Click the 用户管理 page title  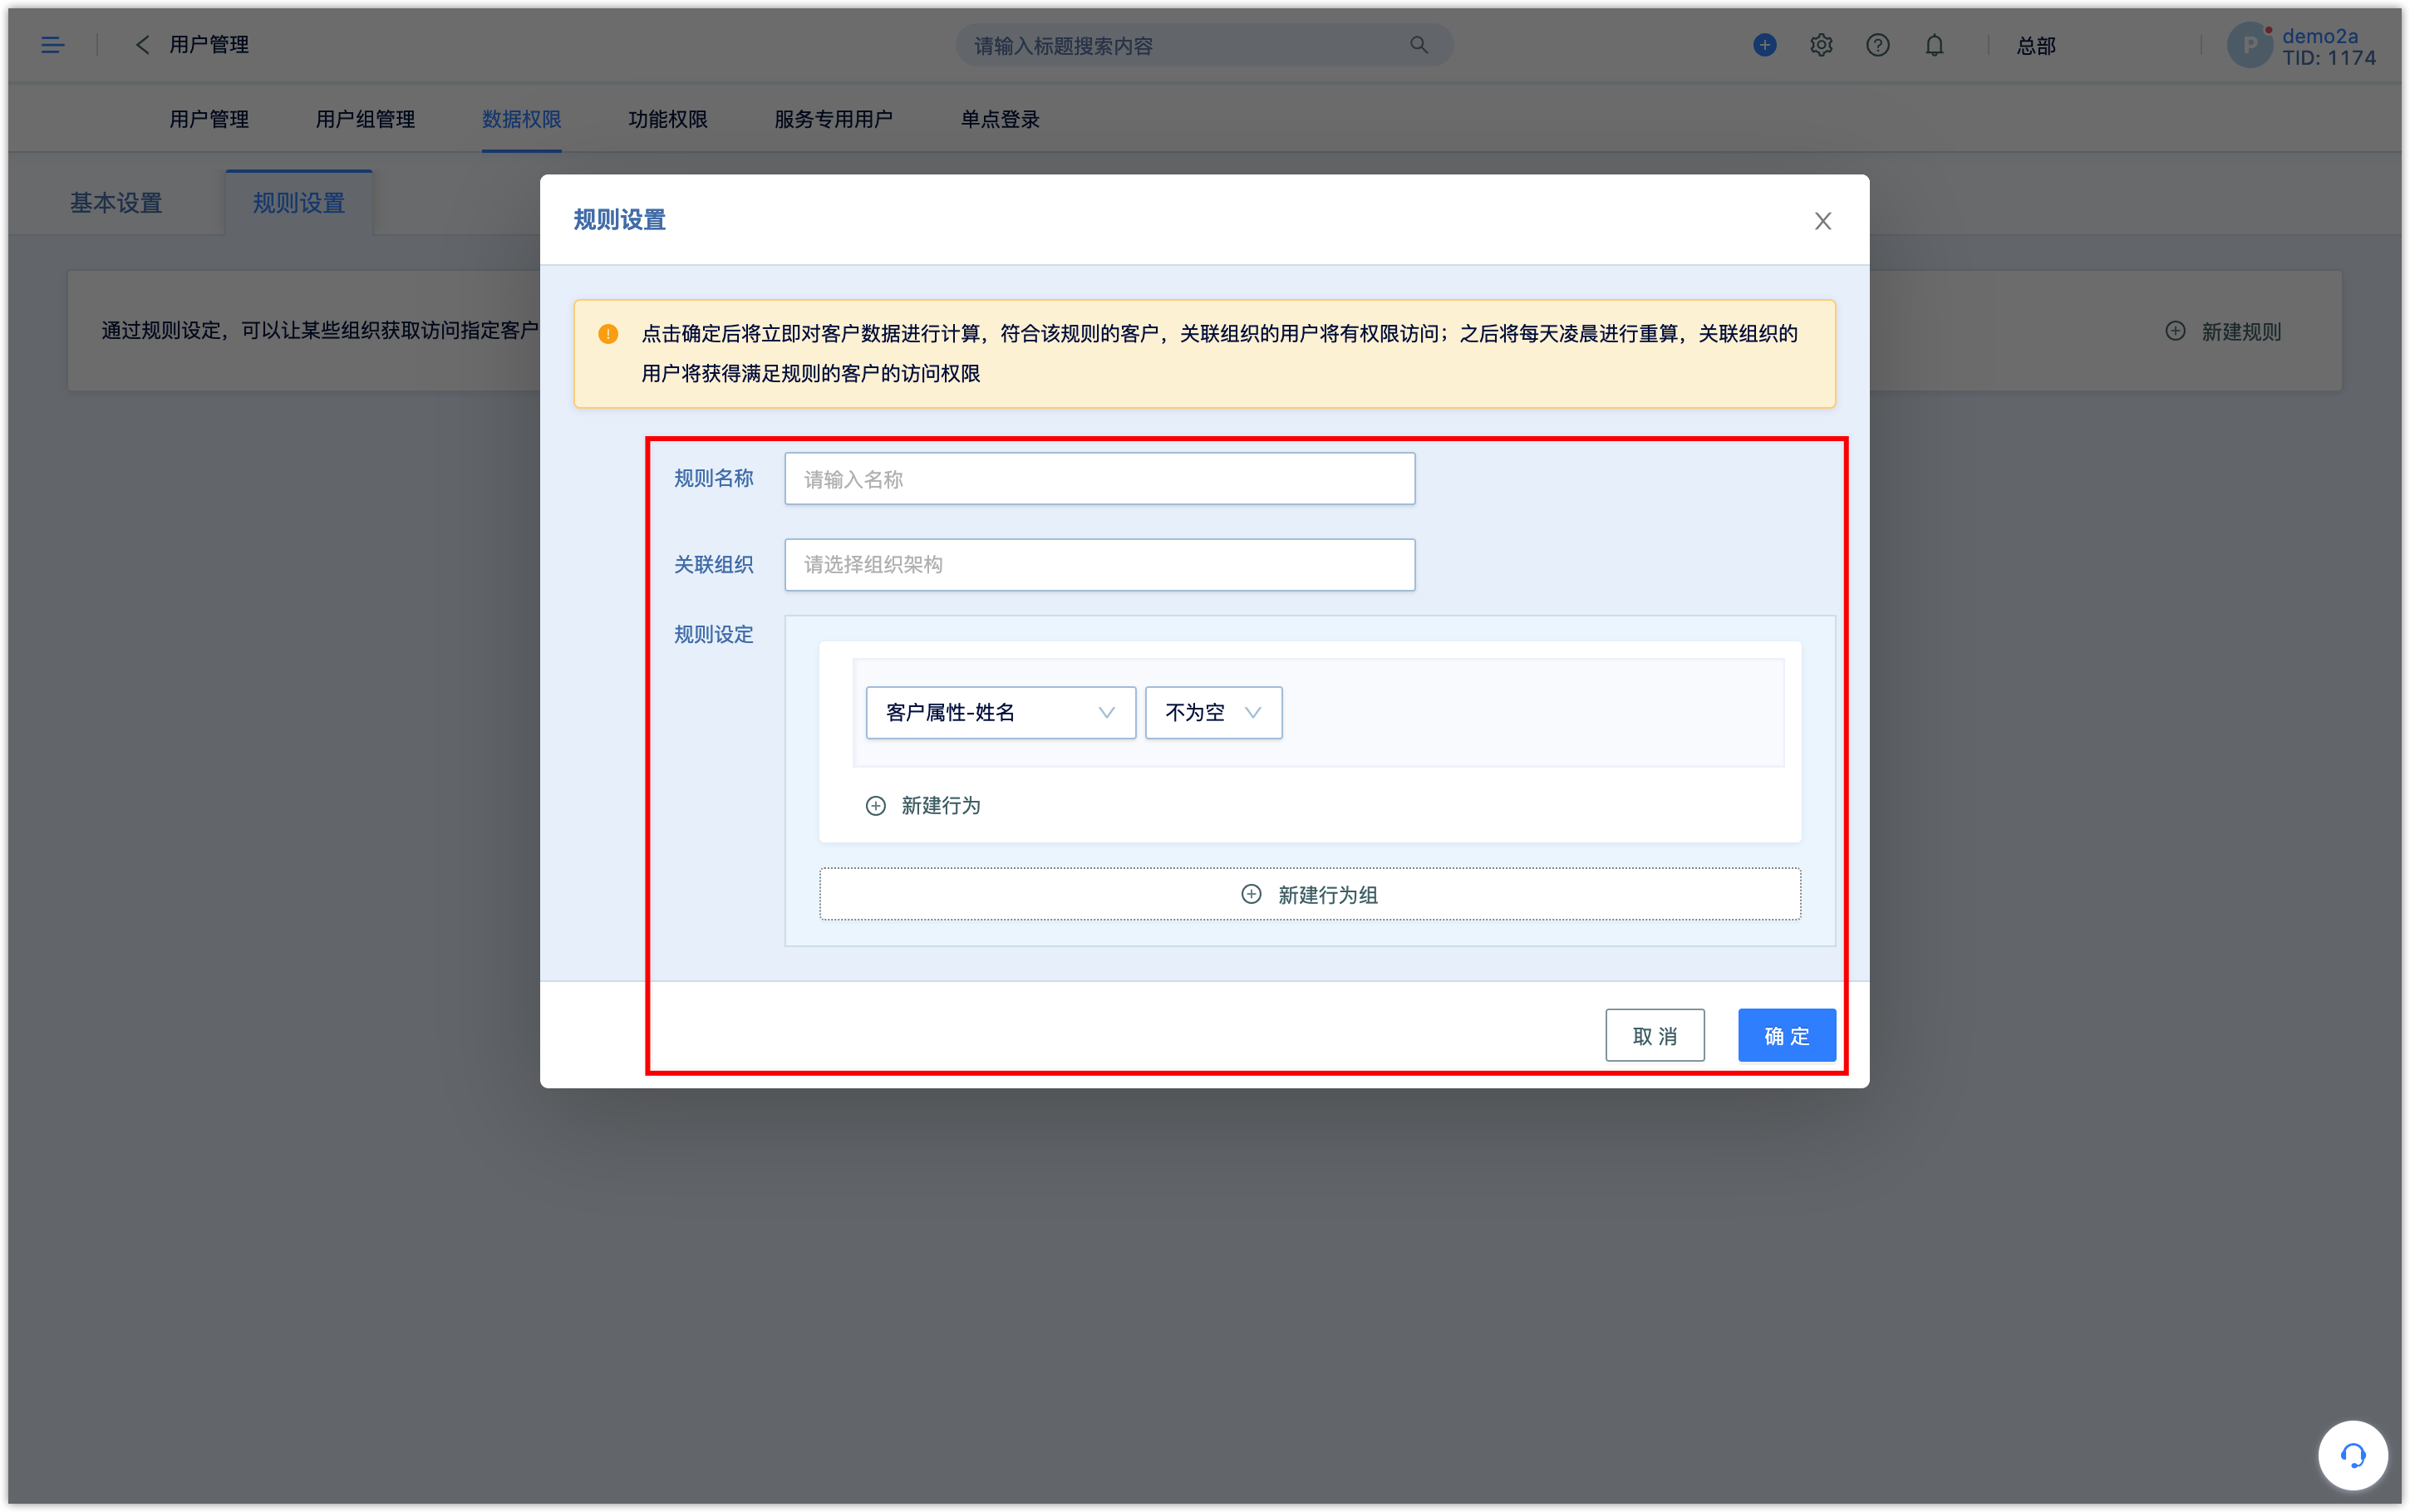click(209, 45)
